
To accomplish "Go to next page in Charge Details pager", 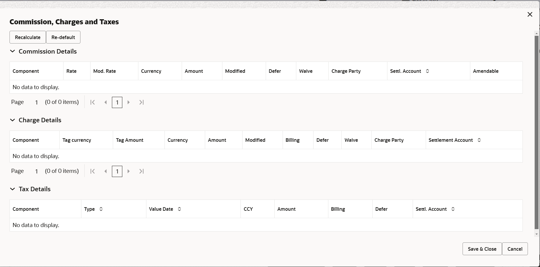I will pyautogui.click(x=129, y=171).
